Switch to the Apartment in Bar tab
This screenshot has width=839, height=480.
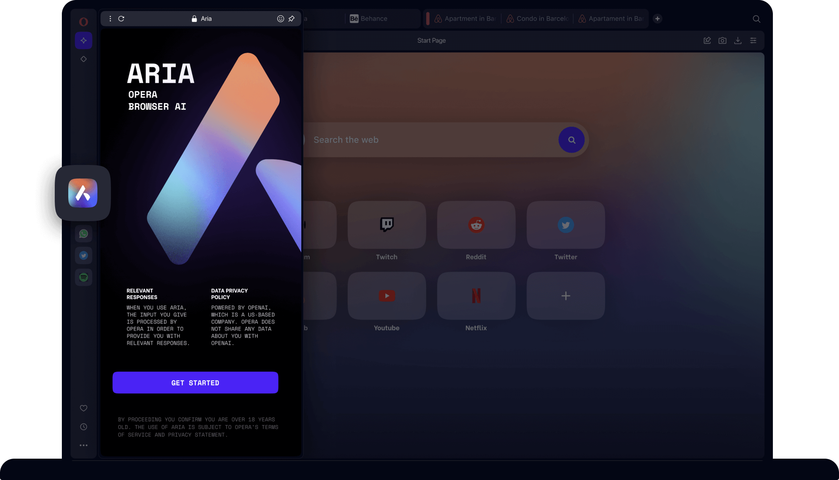point(465,18)
